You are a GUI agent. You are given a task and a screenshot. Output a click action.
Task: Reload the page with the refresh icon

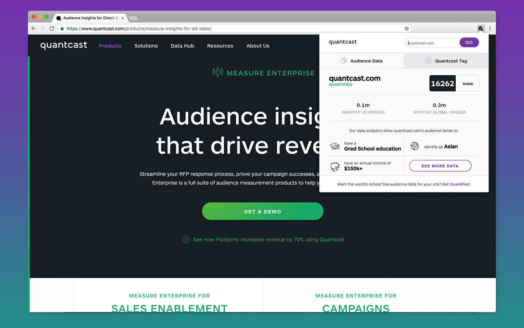[x=52, y=29]
